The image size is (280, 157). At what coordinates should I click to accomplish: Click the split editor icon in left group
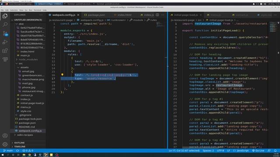(x=157, y=15)
